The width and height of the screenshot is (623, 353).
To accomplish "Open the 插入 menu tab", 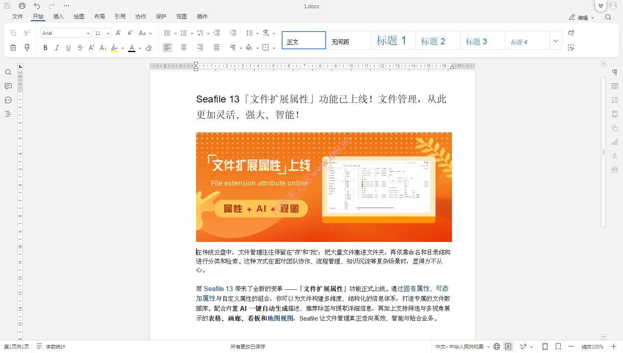I will click(59, 16).
